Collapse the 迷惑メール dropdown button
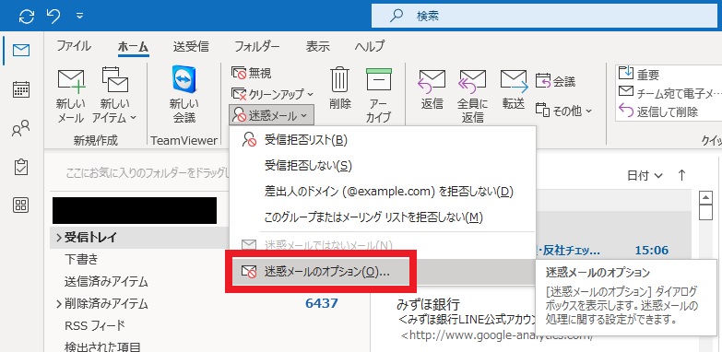Screen dimensions: 722x352 tap(271, 115)
